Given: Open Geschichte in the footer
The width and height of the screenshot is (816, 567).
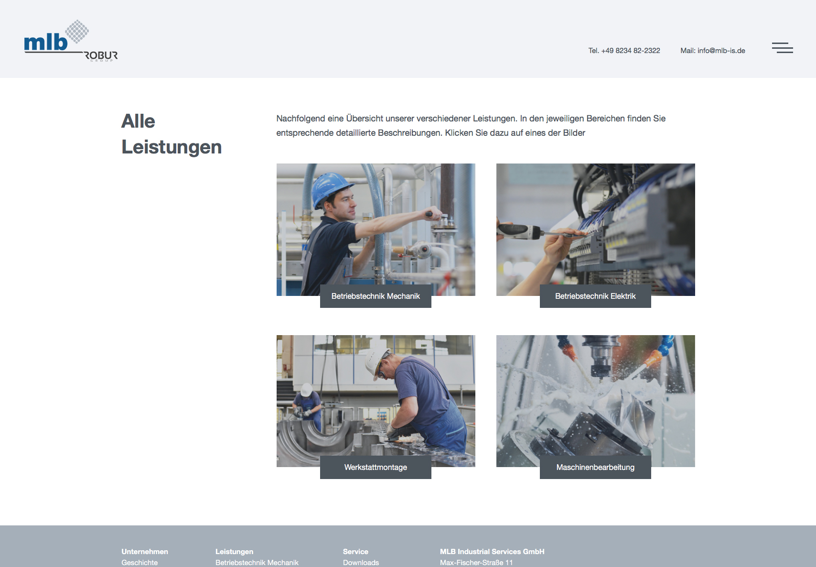Looking at the screenshot, I should coord(140,563).
